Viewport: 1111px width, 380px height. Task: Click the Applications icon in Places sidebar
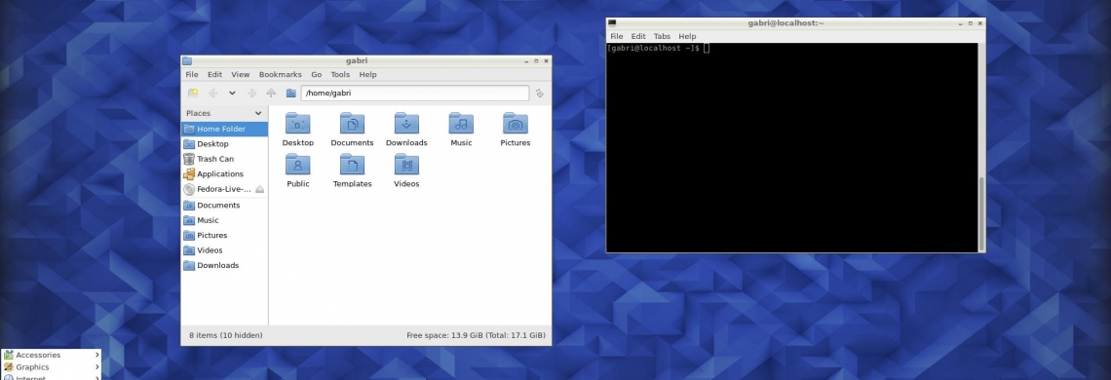(188, 173)
